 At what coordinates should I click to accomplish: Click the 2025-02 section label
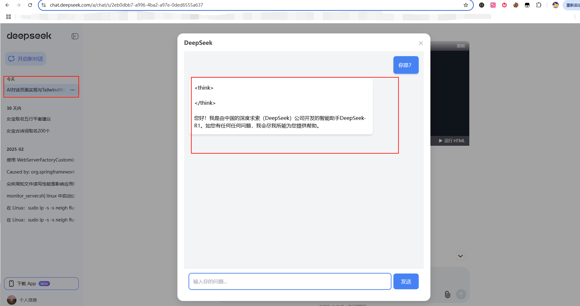[15, 149]
